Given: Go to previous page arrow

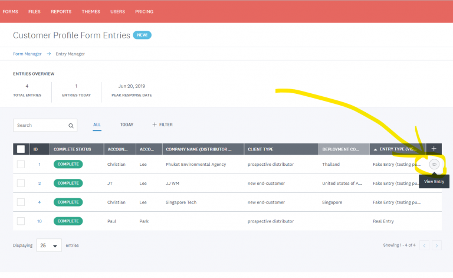Looking at the screenshot, I should [424, 245].
